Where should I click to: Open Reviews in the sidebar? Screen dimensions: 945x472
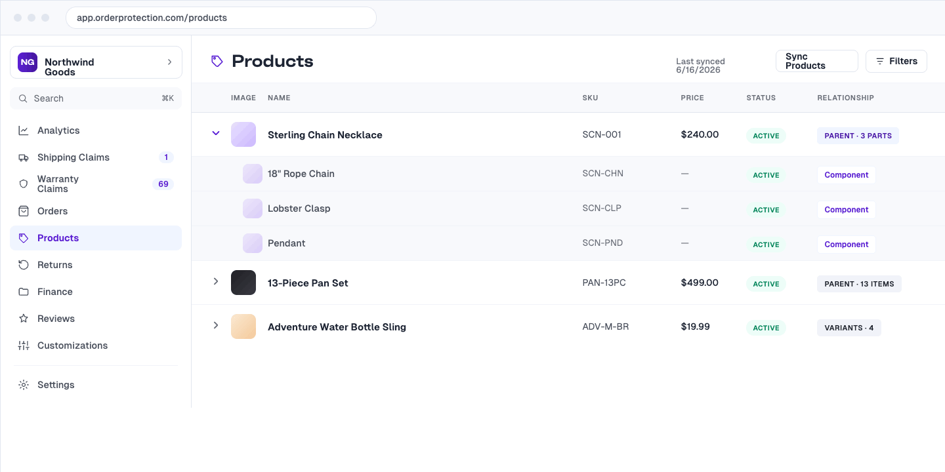[x=96, y=319]
